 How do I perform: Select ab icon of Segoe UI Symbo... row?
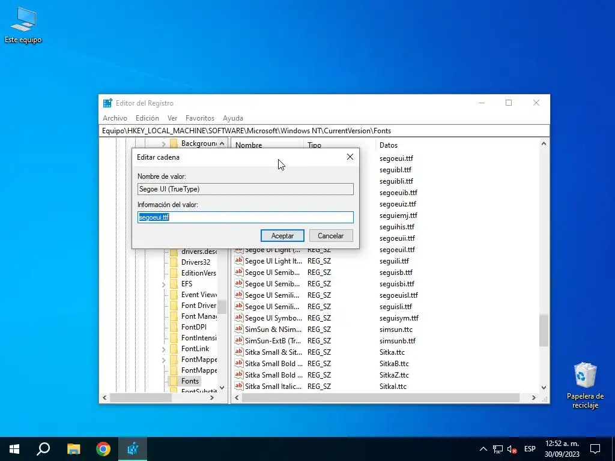(x=238, y=318)
